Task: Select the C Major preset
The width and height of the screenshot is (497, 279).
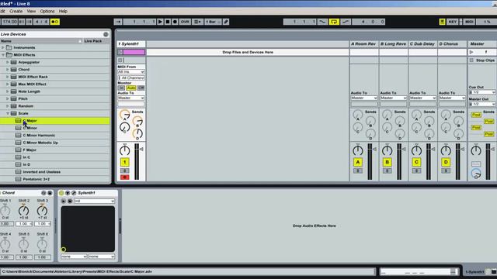Action: 54,121
